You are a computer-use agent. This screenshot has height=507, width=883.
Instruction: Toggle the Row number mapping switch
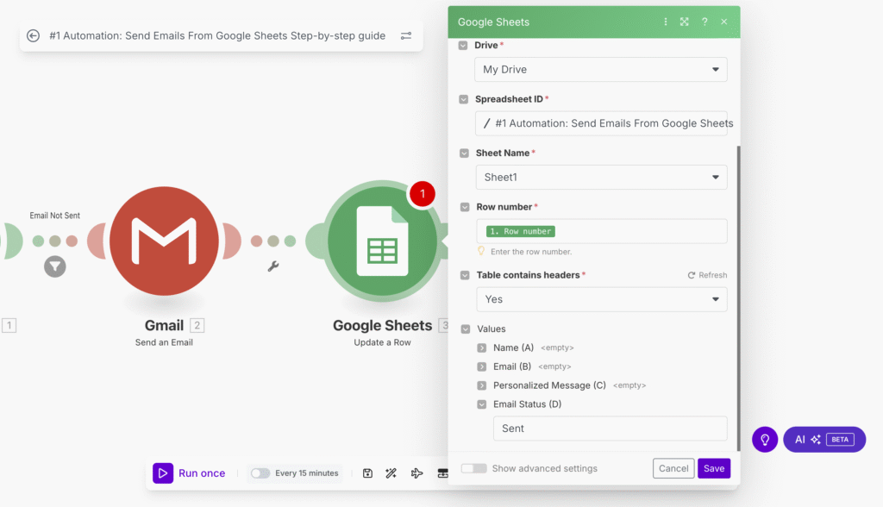pyautogui.click(x=465, y=207)
